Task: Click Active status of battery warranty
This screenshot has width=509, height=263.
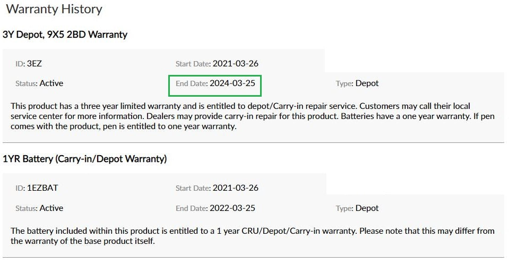Action: click(x=51, y=208)
